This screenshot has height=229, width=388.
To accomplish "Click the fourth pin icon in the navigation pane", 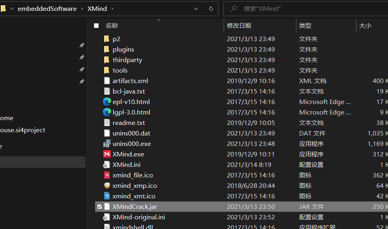I will pos(82,81).
